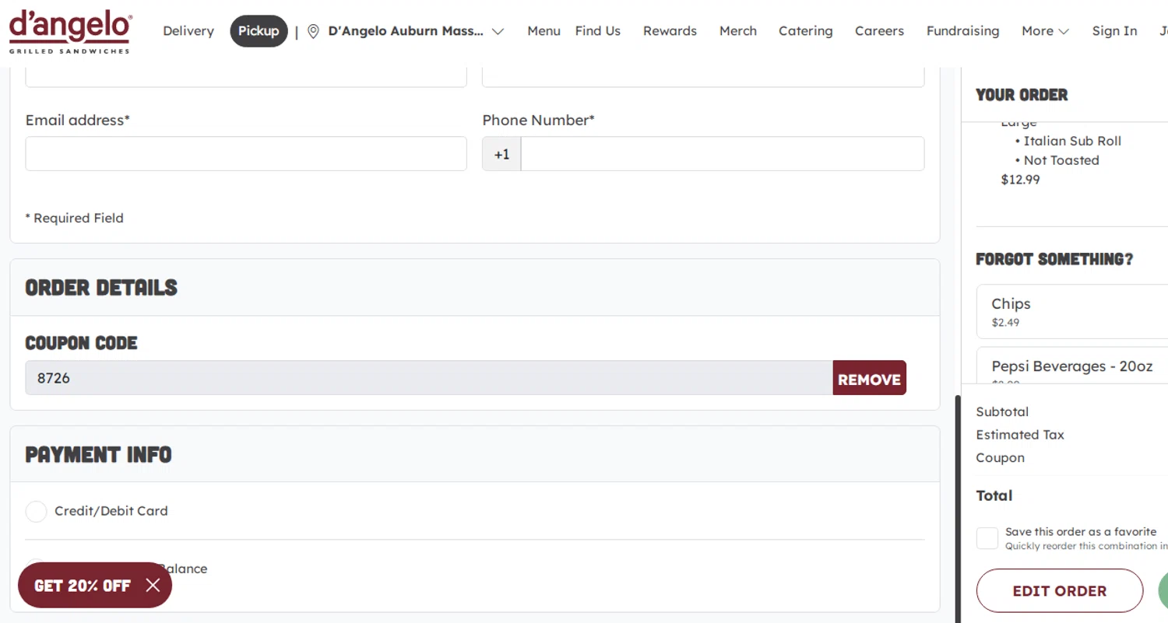Click the Get 20% Off banner

click(83, 585)
